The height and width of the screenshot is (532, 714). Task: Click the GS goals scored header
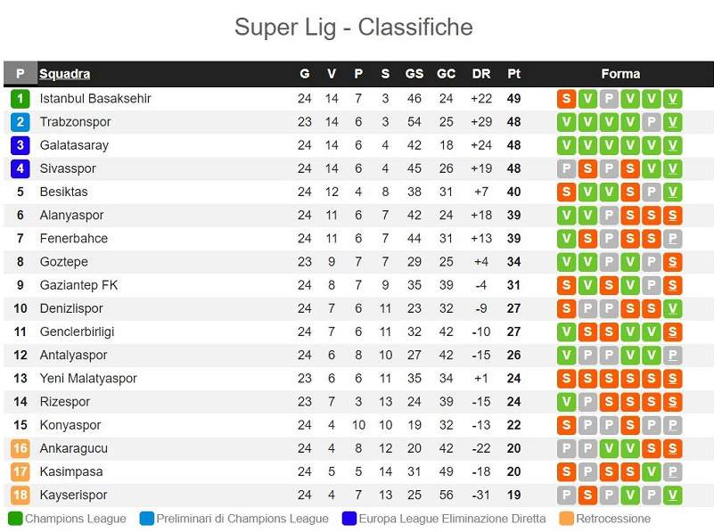coord(414,74)
